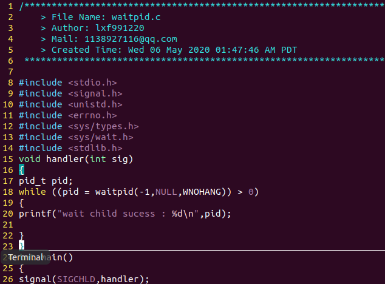Click the author name lxf991220
This screenshot has height=284, width=385.
120,28
